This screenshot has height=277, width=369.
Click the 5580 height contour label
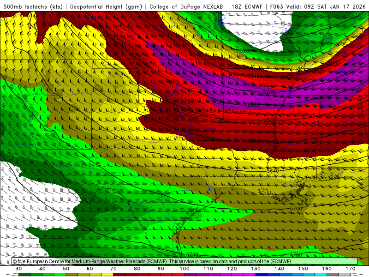[254, 141]
